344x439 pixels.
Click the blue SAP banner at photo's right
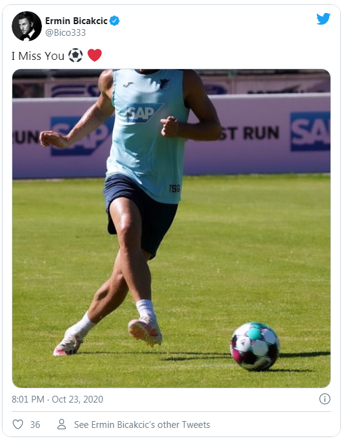click(310, 132)
